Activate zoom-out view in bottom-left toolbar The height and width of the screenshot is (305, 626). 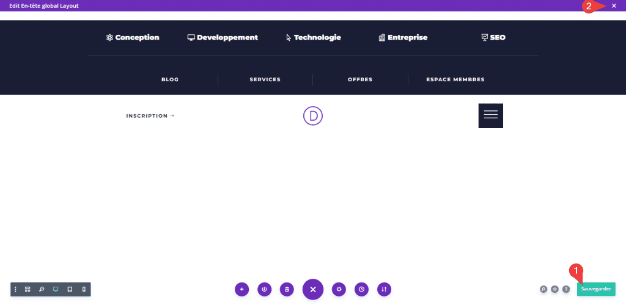42,290
